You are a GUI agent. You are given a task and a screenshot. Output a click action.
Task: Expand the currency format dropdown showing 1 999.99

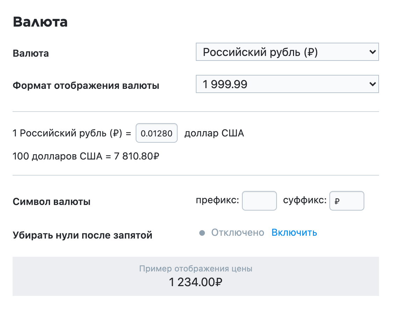[x=287, y=84]
